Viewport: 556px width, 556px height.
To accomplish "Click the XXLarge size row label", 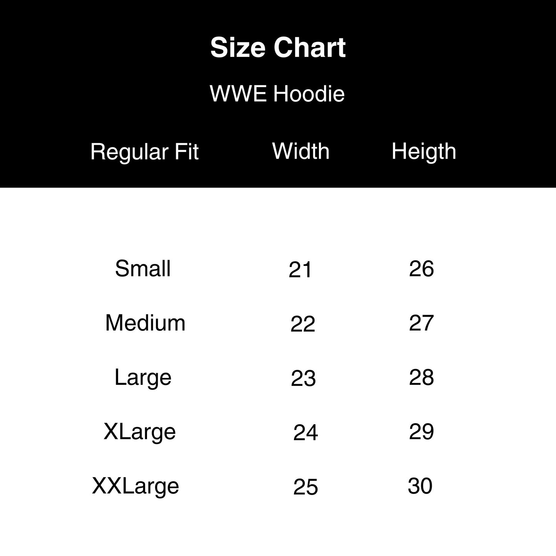I will [x=135, y=486].
